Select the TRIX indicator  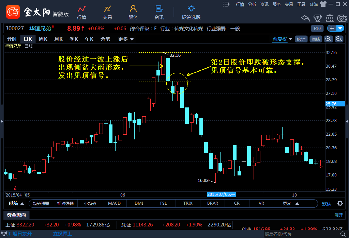pos(188,203)
